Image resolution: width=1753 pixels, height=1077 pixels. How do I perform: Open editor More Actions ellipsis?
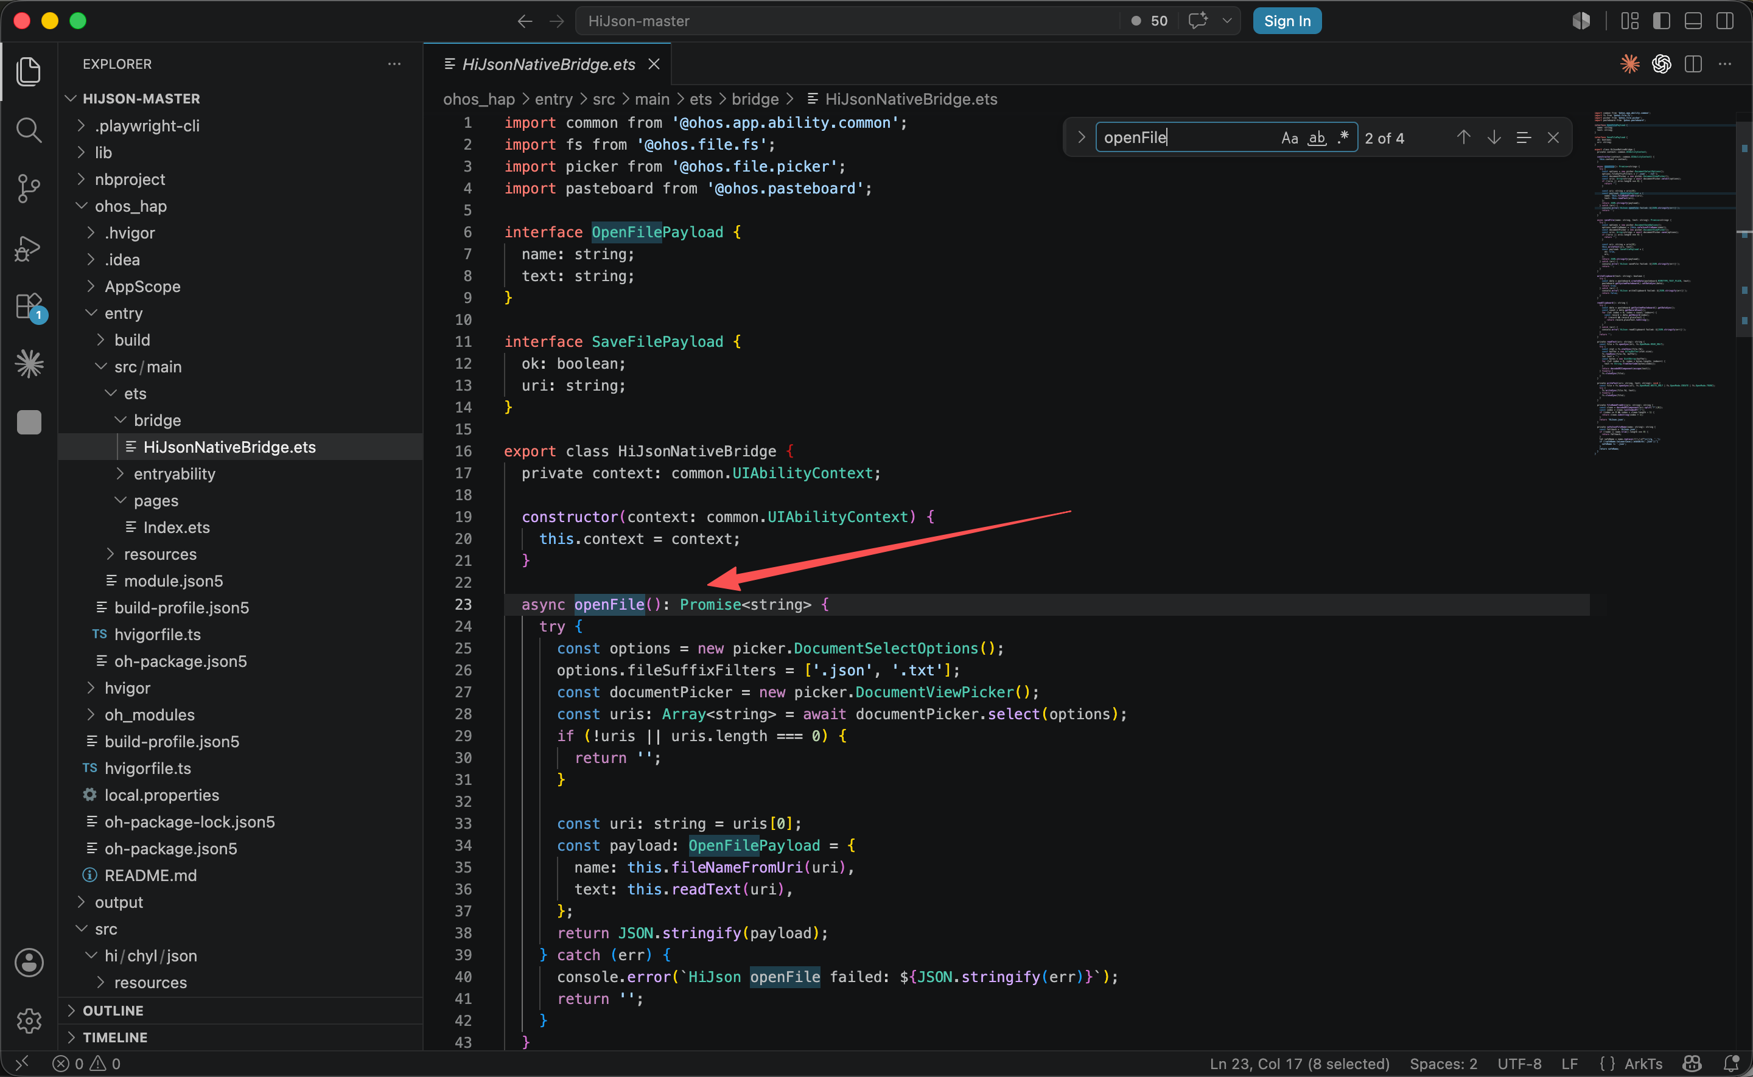point(1724,64)
